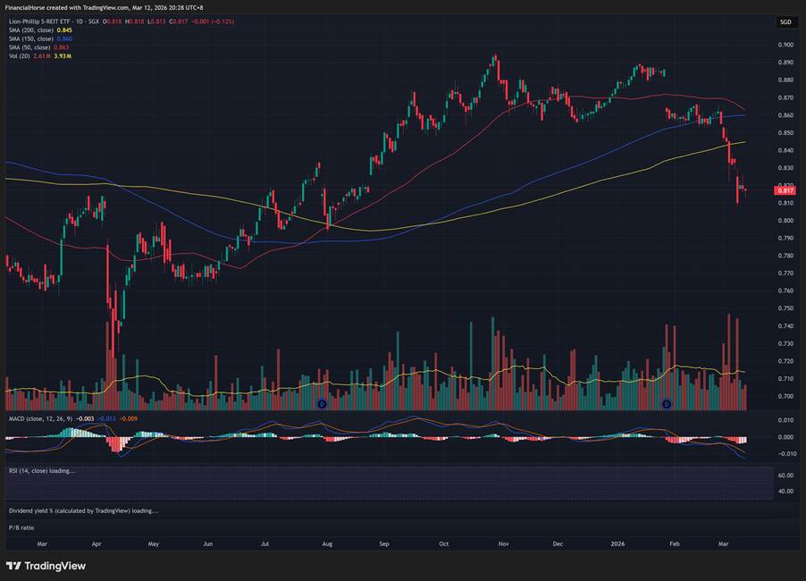The image size is (806, 581).
Task: Click the Sep label on time axis
Action: [x=384, y=543]
